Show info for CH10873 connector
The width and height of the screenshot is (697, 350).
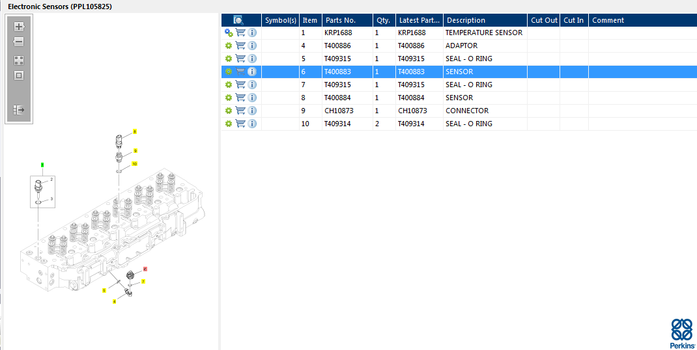[x=252, y=111]
